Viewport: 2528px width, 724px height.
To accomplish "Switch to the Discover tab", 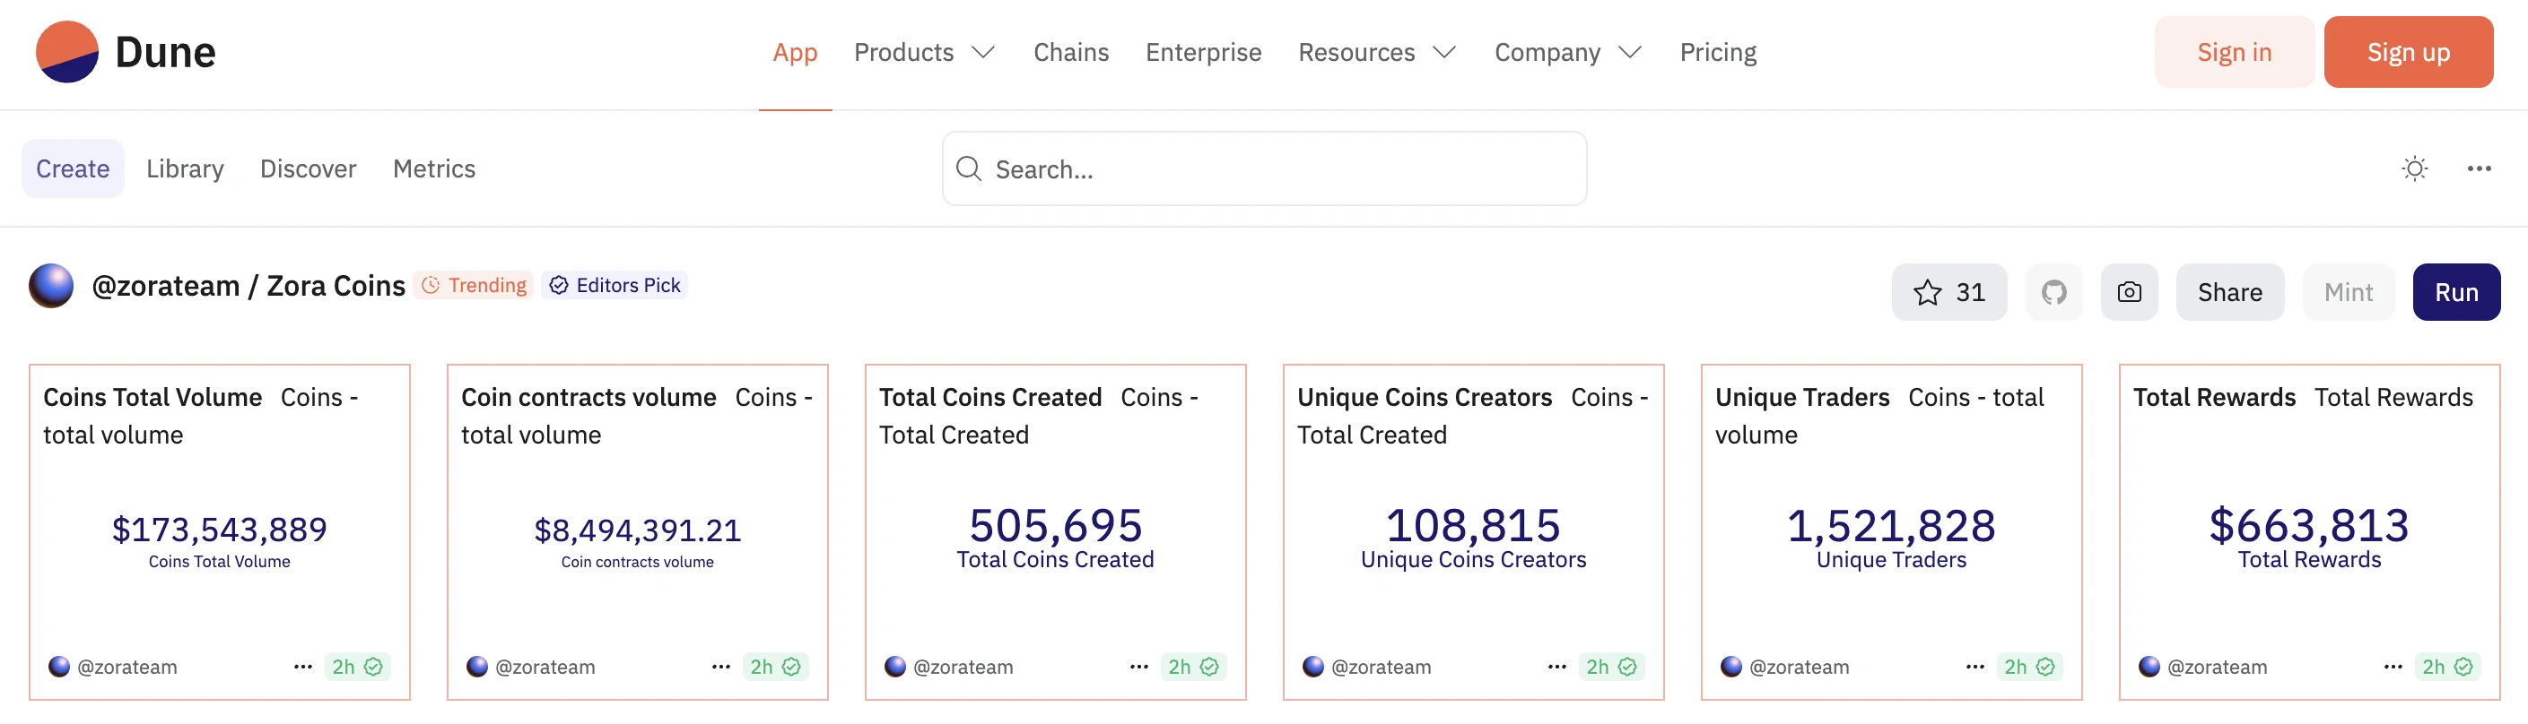I will [307, 168].
